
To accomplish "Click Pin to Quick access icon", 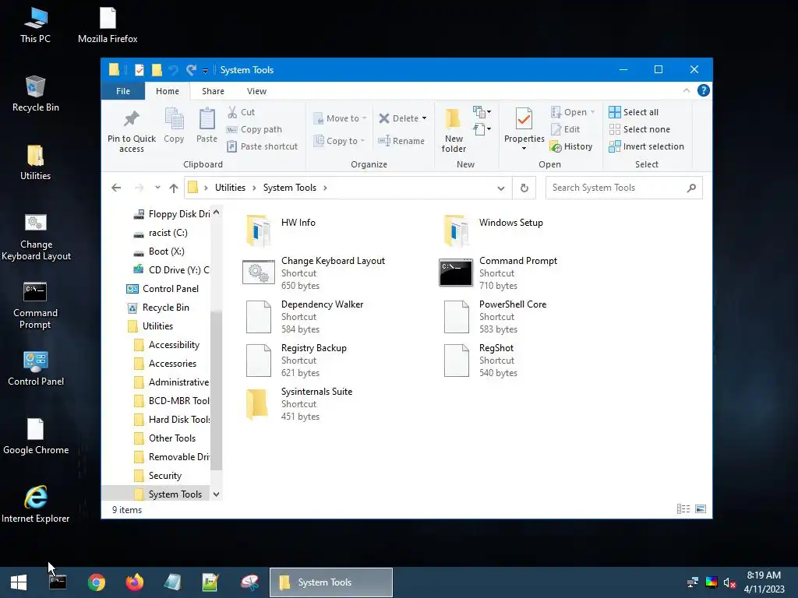I will click(x=131, y=119).
